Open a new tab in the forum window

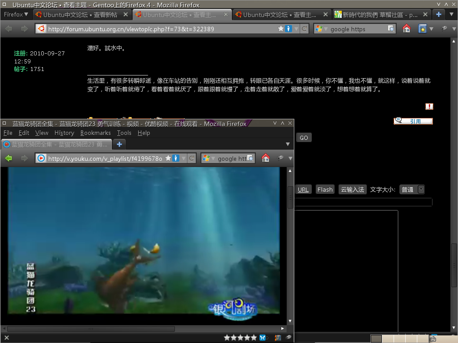coord(438,15)
